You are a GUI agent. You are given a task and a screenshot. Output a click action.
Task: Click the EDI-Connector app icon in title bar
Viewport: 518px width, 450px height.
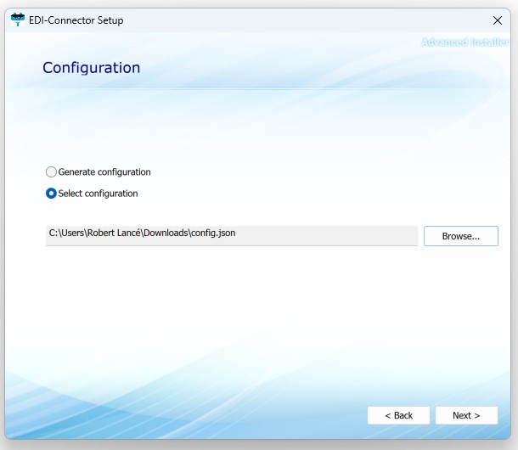(x=18, y=20)
